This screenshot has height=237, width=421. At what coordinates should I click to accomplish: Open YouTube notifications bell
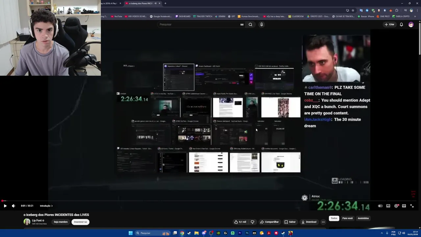coord(401,24)
